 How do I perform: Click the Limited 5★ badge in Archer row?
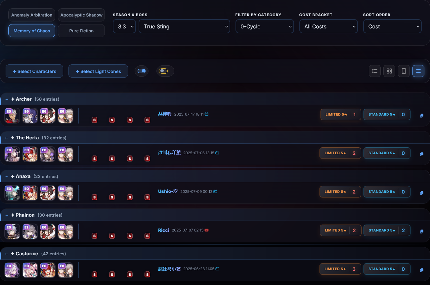[x=341, y=115]
